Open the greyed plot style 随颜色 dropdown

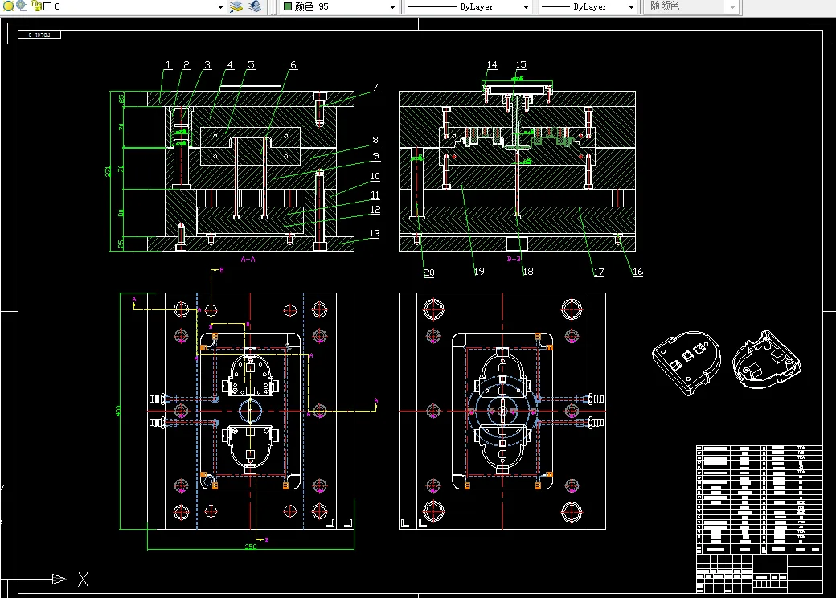pyautogui.click(x=732, y=7)
